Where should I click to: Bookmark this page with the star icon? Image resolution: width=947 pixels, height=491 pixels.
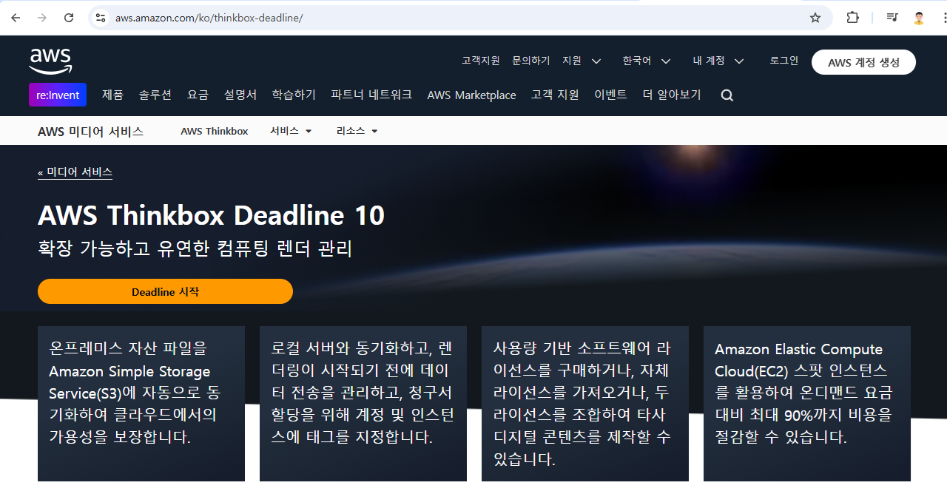pyautogui.click(x=815, y=18)
